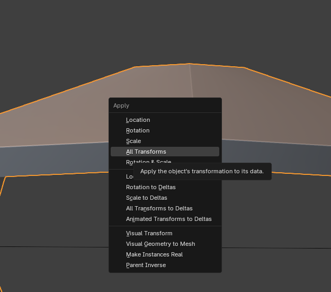The image size is (331, 292).
Task: Click All Transforms menu entry
Action: click(146, 152)
